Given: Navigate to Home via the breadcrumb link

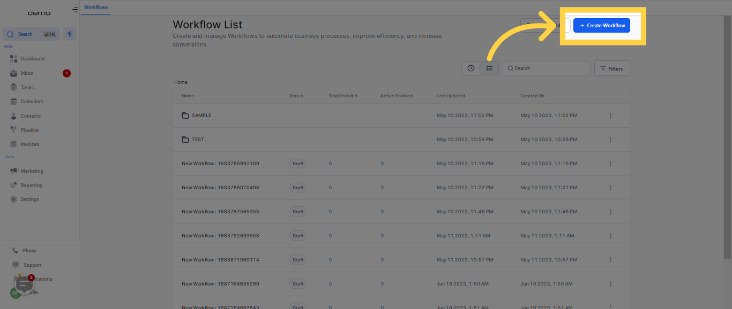Looking at the screenshot, I should tap(181, 82).
